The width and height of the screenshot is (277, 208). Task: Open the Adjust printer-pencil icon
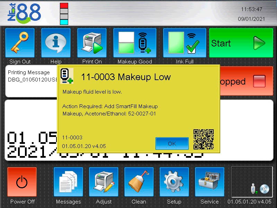[104, 182]
